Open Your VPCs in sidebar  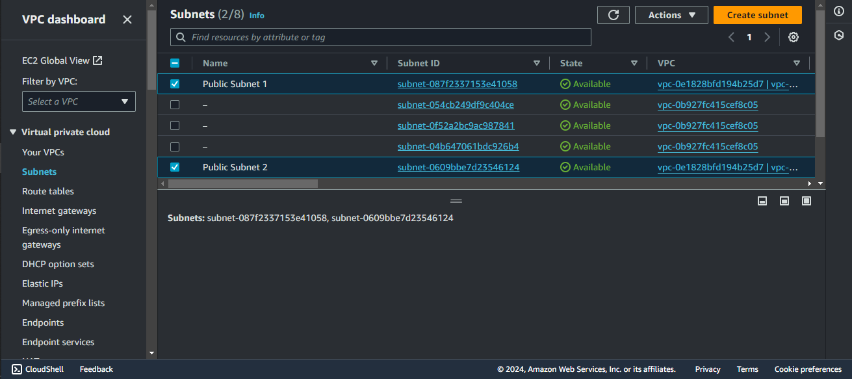click(43, 152)
